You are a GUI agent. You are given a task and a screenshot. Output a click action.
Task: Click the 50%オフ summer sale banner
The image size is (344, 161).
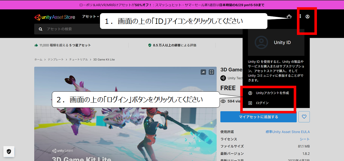172,5
